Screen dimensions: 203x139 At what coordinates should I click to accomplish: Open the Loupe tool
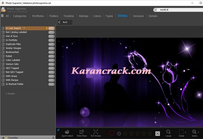click(168, 133)
